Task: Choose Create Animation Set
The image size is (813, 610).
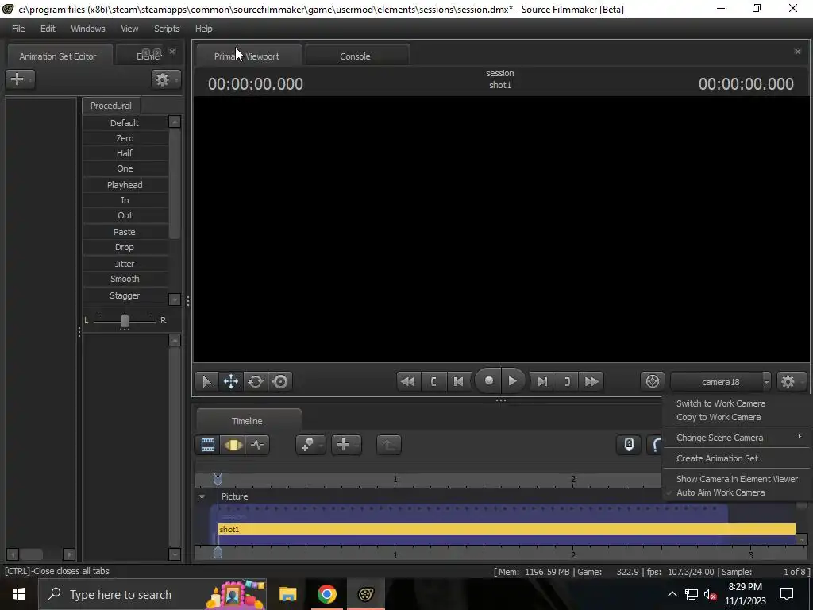Action: (x=717, y=458)
